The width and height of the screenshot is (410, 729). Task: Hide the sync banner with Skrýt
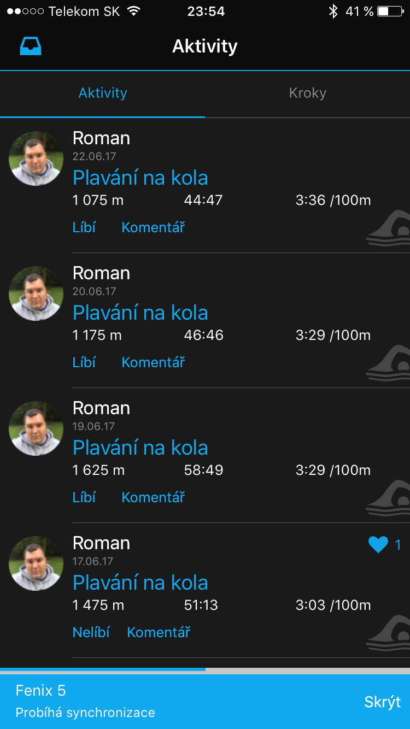pyautogui.click(x=382, y=702)
